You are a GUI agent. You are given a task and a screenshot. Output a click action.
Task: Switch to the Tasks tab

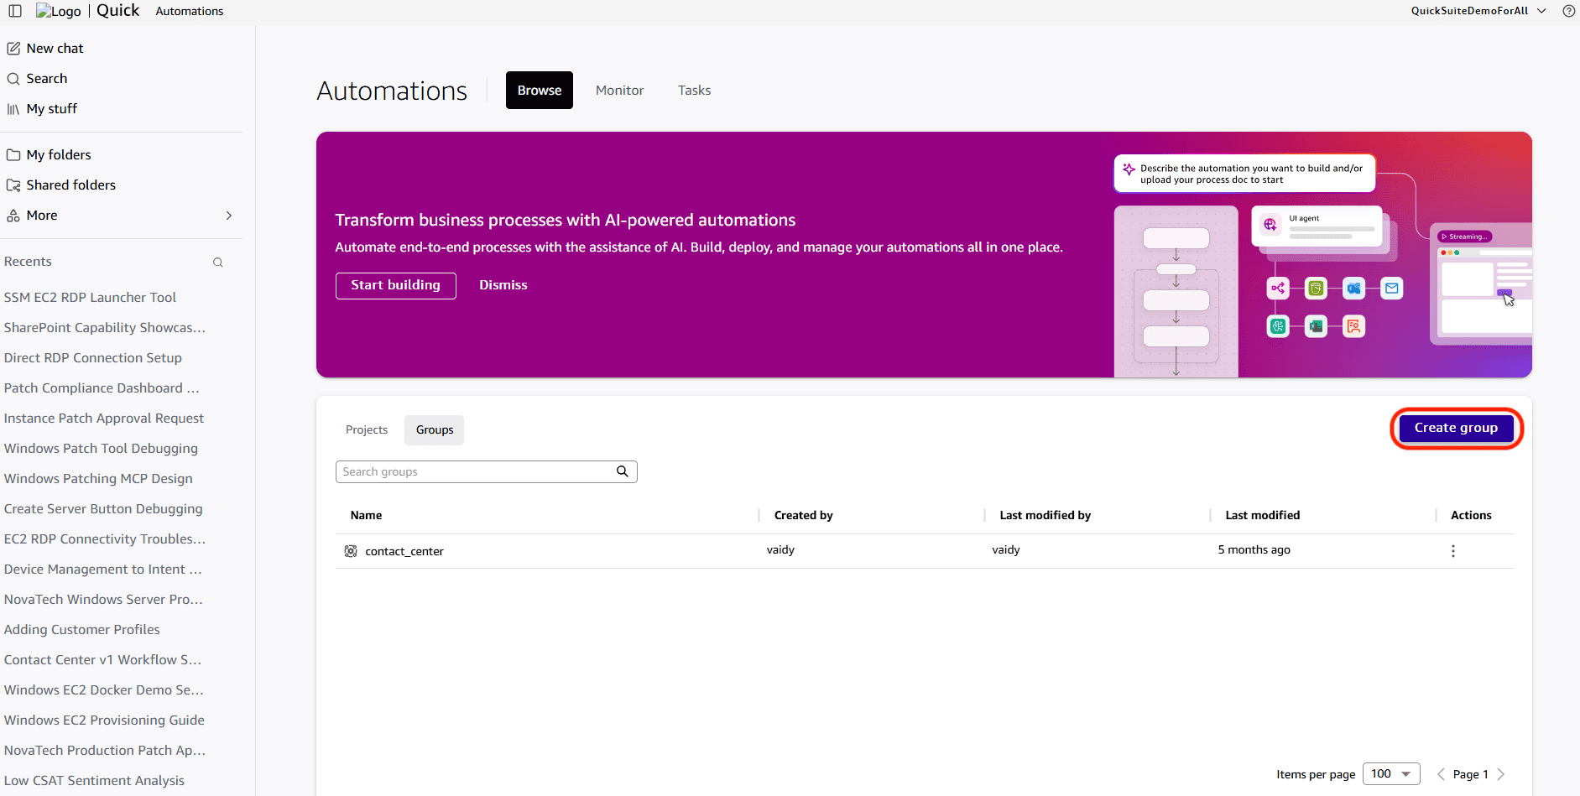coord(695,90)
